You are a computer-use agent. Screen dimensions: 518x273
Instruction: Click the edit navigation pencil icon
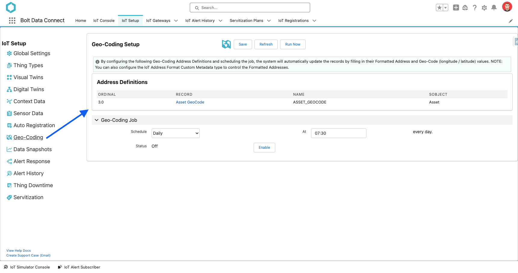click(511, 21)
